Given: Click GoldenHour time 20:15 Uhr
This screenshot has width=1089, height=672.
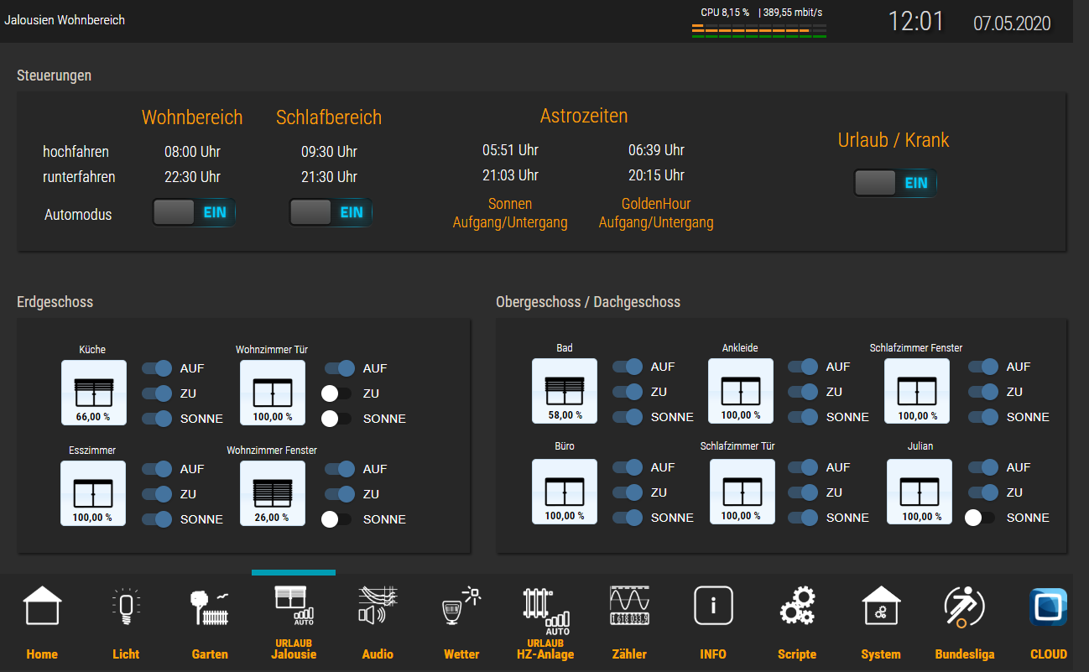Looking at the screenshot, I should coord(656,175).
